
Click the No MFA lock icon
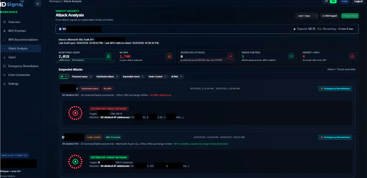click(169, 56)
